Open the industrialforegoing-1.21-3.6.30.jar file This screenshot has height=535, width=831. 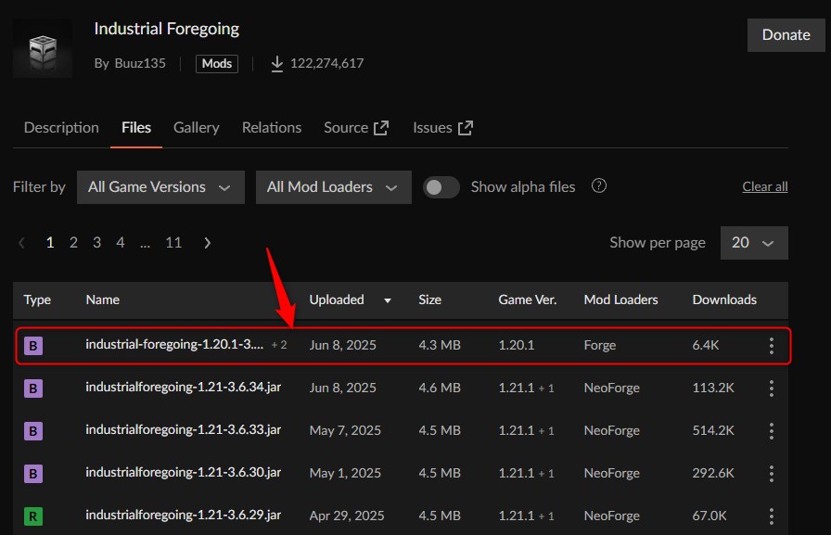[x=184, y=473]
